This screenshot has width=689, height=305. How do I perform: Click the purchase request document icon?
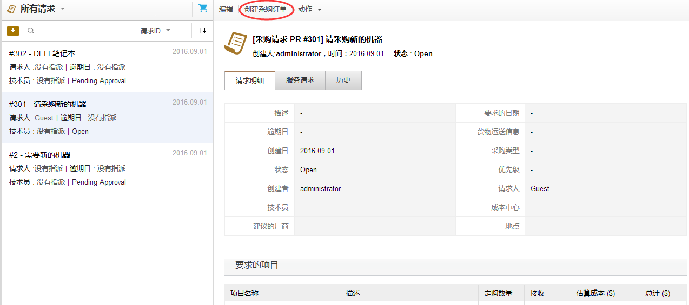[x=235, y=43]
